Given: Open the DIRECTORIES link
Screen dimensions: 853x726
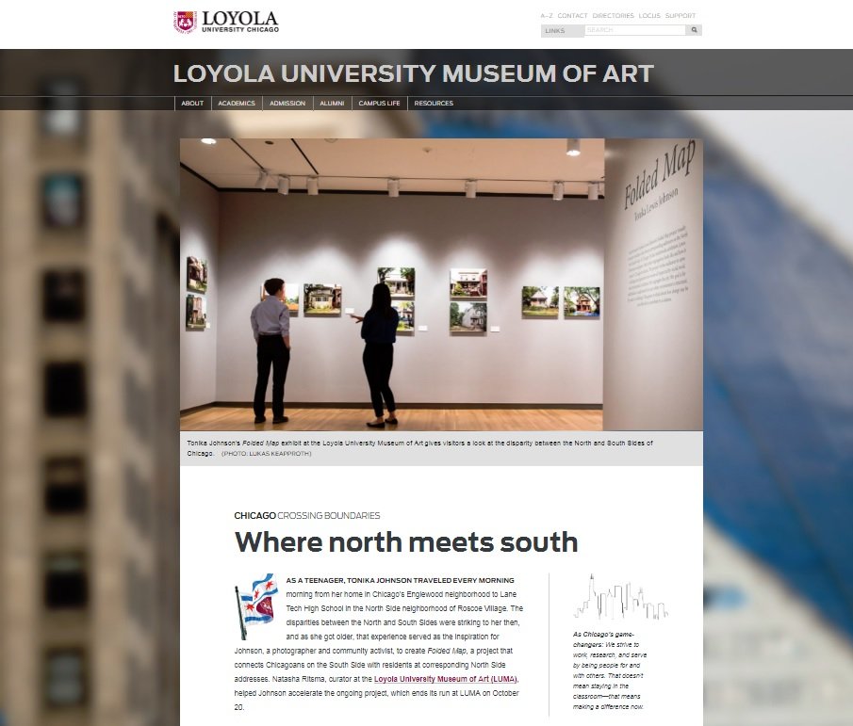Looking at the screenshot, I should tap(613, 16).
